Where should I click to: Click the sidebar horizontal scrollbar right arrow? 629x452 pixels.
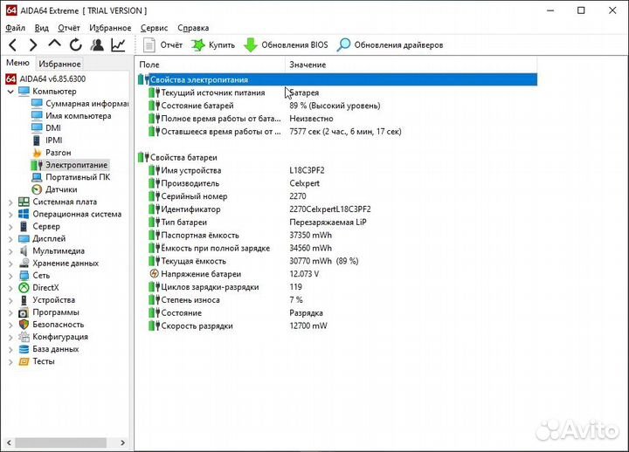coord(123,442)
